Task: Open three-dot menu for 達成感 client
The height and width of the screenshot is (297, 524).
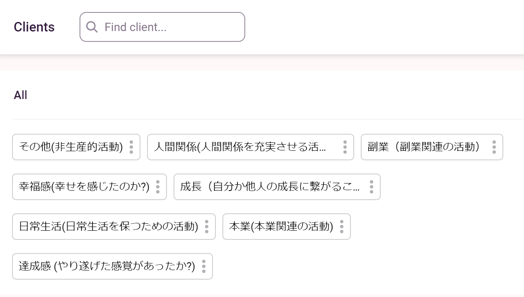Action: click(x=203, y=266)
